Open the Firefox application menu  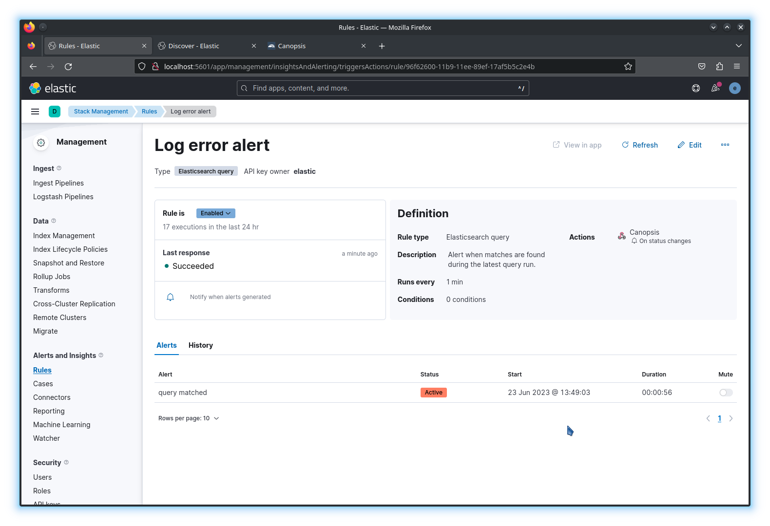737,67
